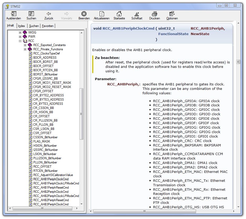Go back with the Zurück arrow
This screenshot has height=219, width=246.
tap(49, 14)
